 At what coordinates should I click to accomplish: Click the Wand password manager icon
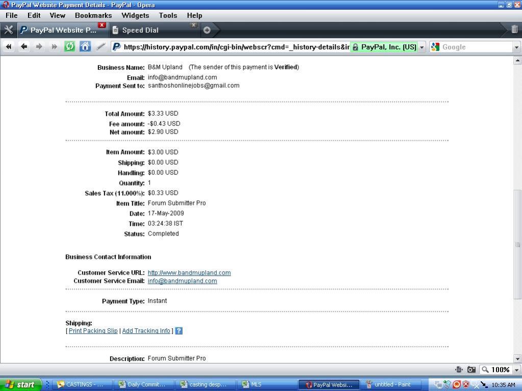pyautogui.click(x=101, y=47)
